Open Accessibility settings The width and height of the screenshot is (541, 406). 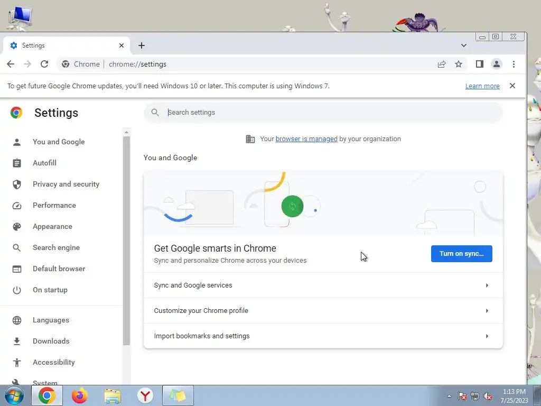53,362
